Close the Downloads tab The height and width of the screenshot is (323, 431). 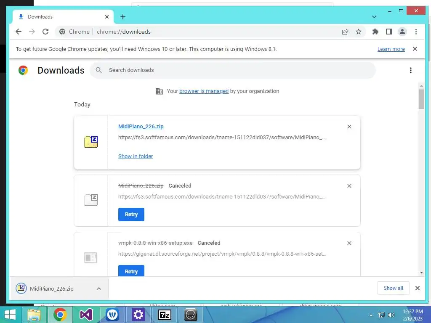point(107,17)
